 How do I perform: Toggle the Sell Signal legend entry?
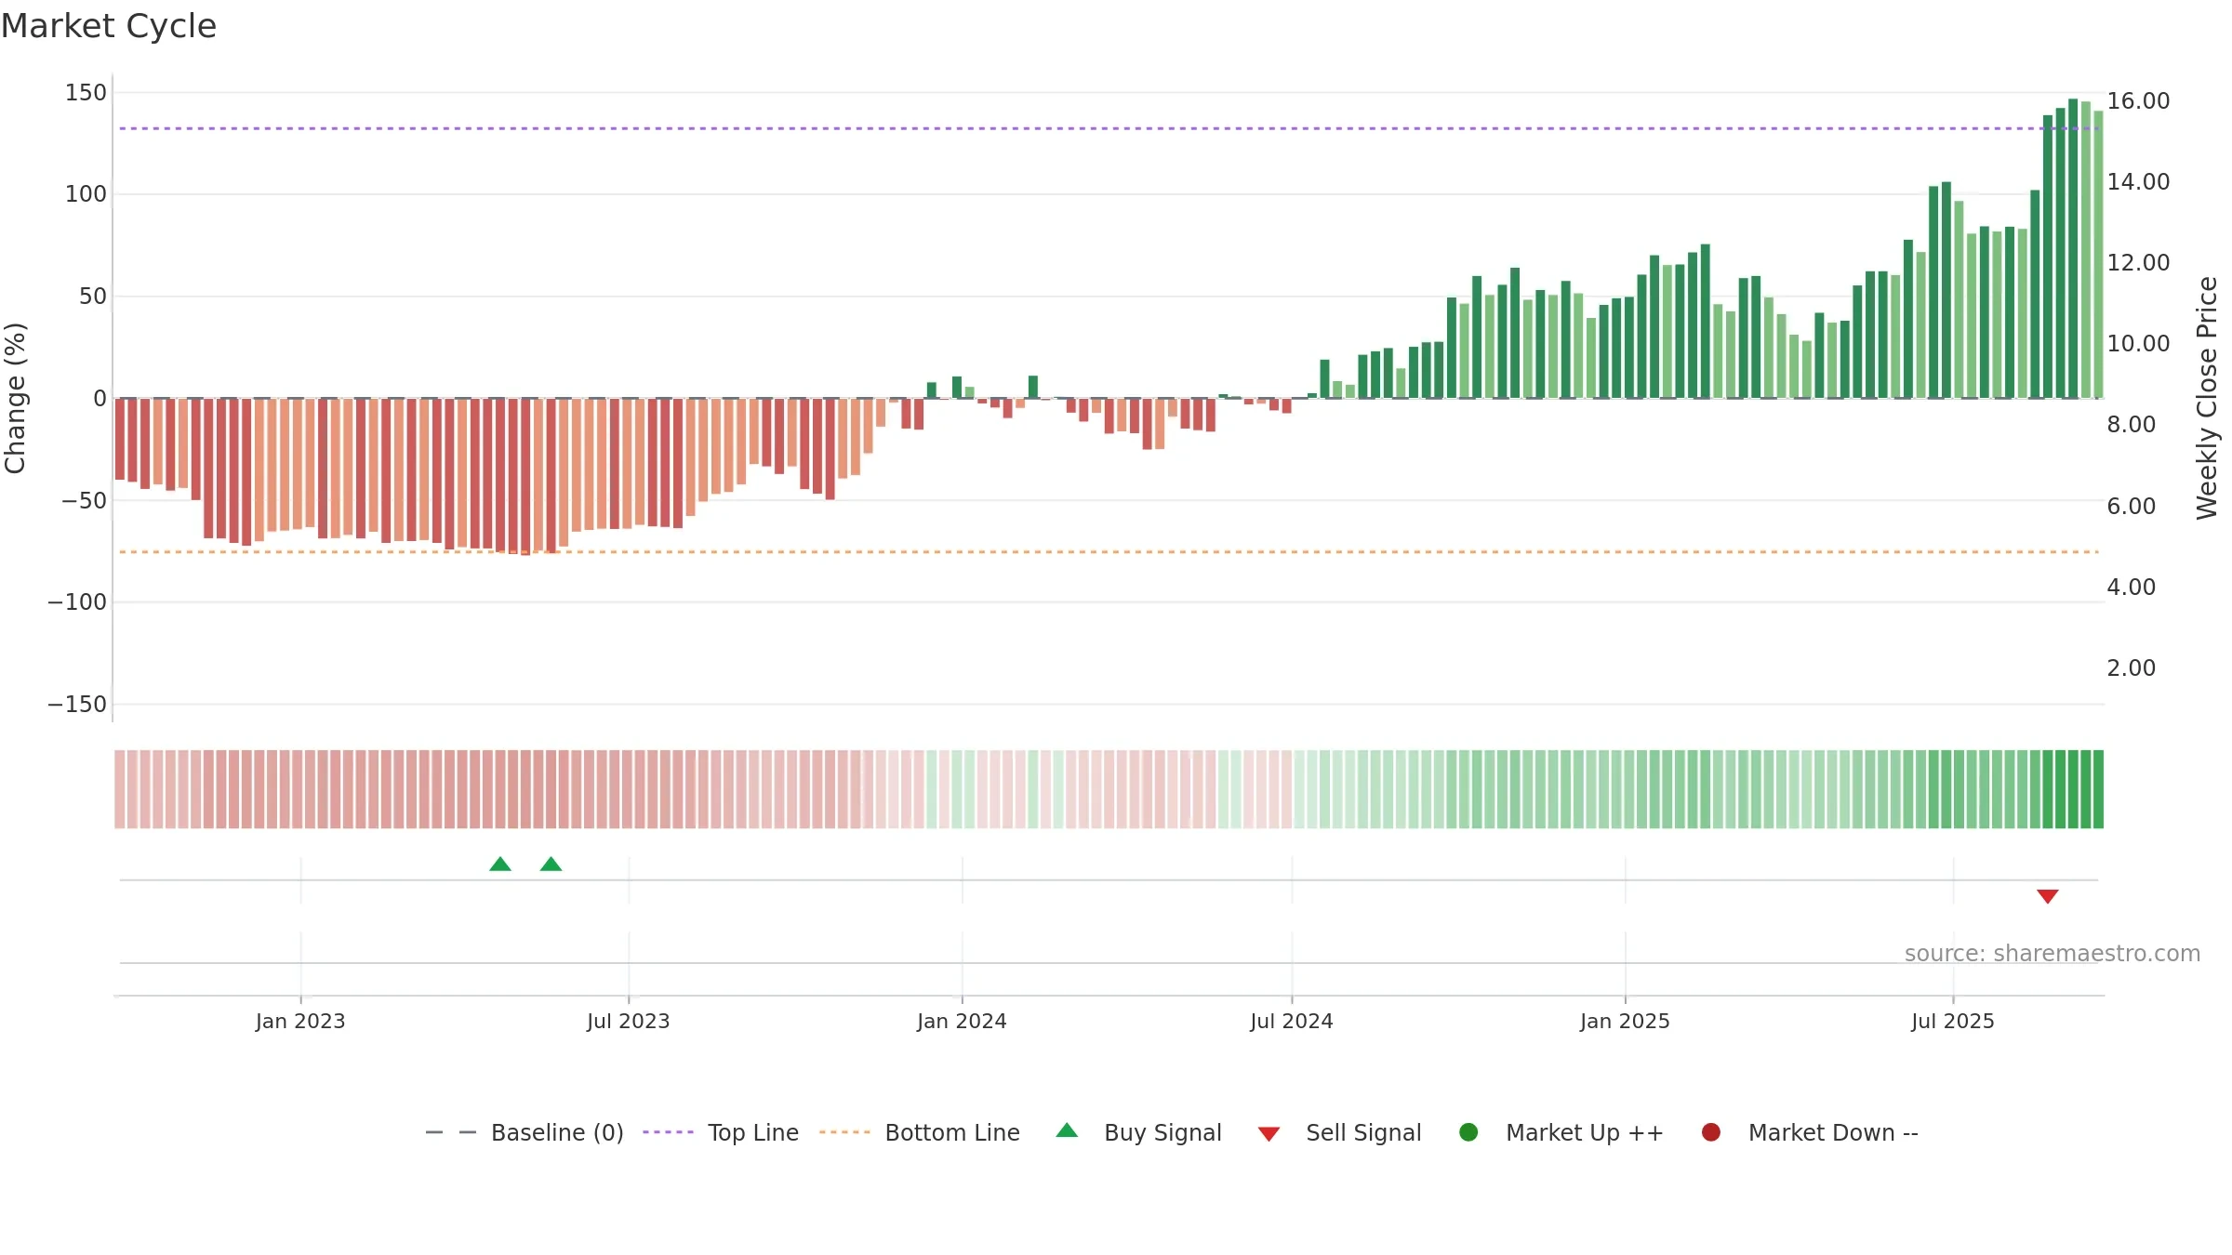(x=1339, y=1132)
